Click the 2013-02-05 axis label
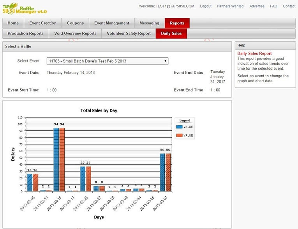Viewport: 298px width, 229px height. pos(28,203)
